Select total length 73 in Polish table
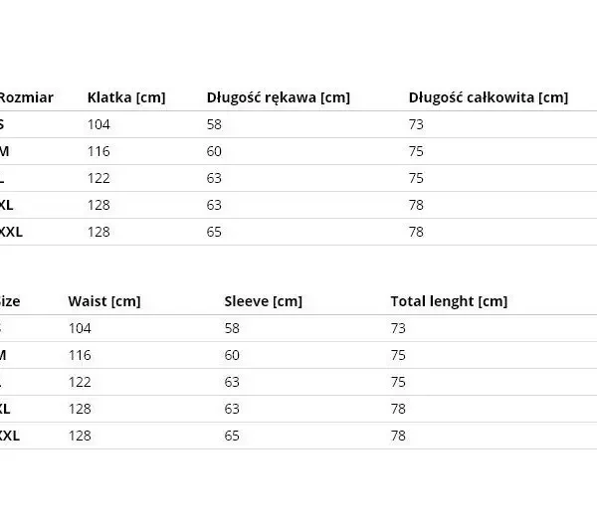Screen dimensions: 597x530 [416, 124]
